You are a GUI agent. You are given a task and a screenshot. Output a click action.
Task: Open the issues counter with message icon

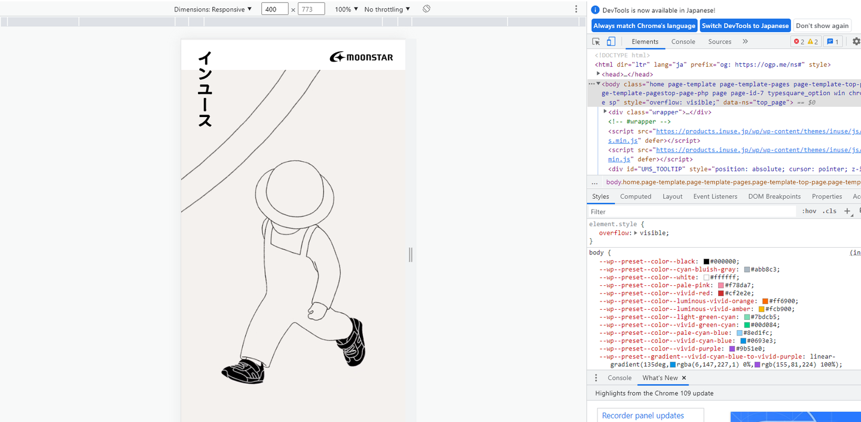pos(832,42)
